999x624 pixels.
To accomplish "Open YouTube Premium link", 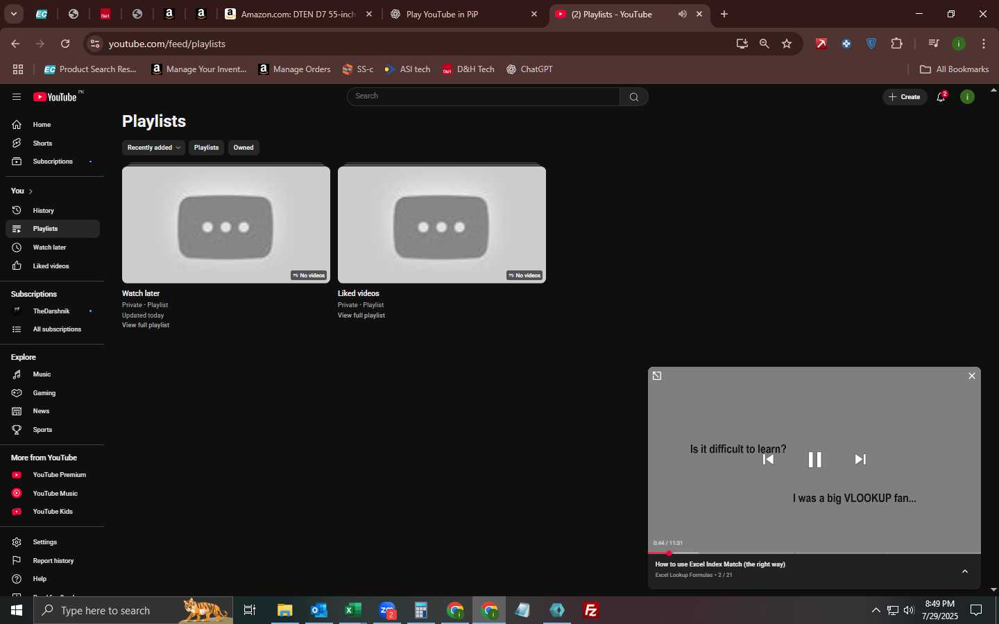I will (x=53, y=475).
